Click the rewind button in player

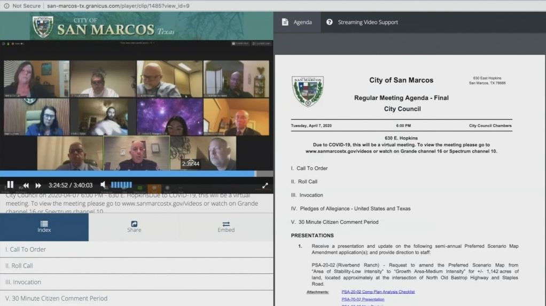[25, 185]
